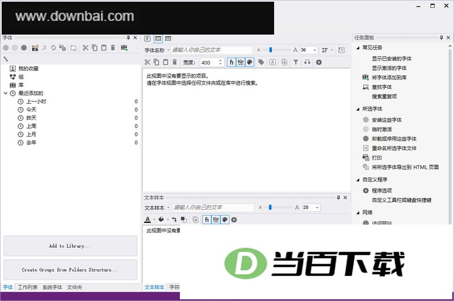Select the 字体 tab at bottom left
Image resolution: width=454 pixels, height=301 pixels.
point(8,287)
